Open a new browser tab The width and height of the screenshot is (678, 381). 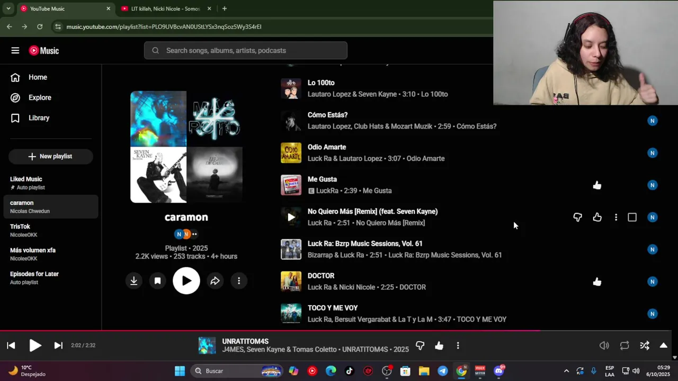coord(225,8)
